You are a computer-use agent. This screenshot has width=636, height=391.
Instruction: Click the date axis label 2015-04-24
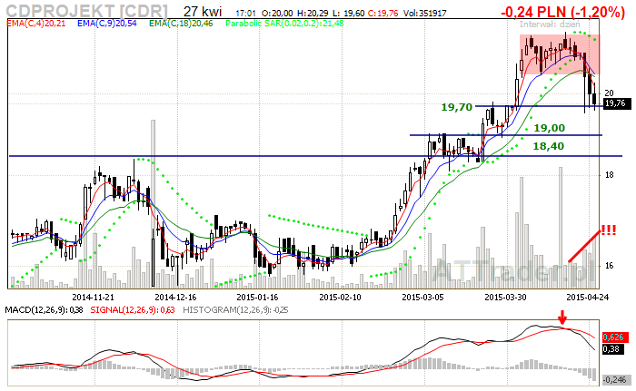pos(587,297)
